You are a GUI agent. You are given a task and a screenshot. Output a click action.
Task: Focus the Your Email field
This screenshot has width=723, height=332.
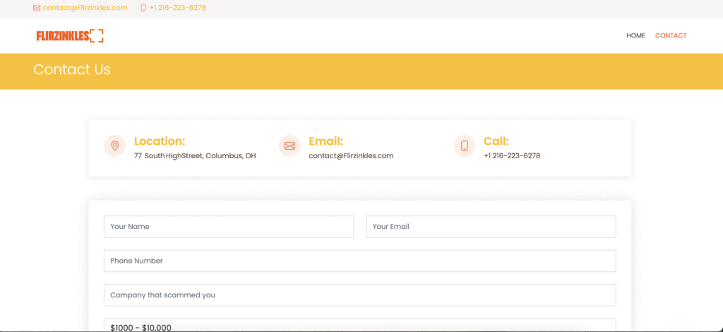(x=491, y=227)
